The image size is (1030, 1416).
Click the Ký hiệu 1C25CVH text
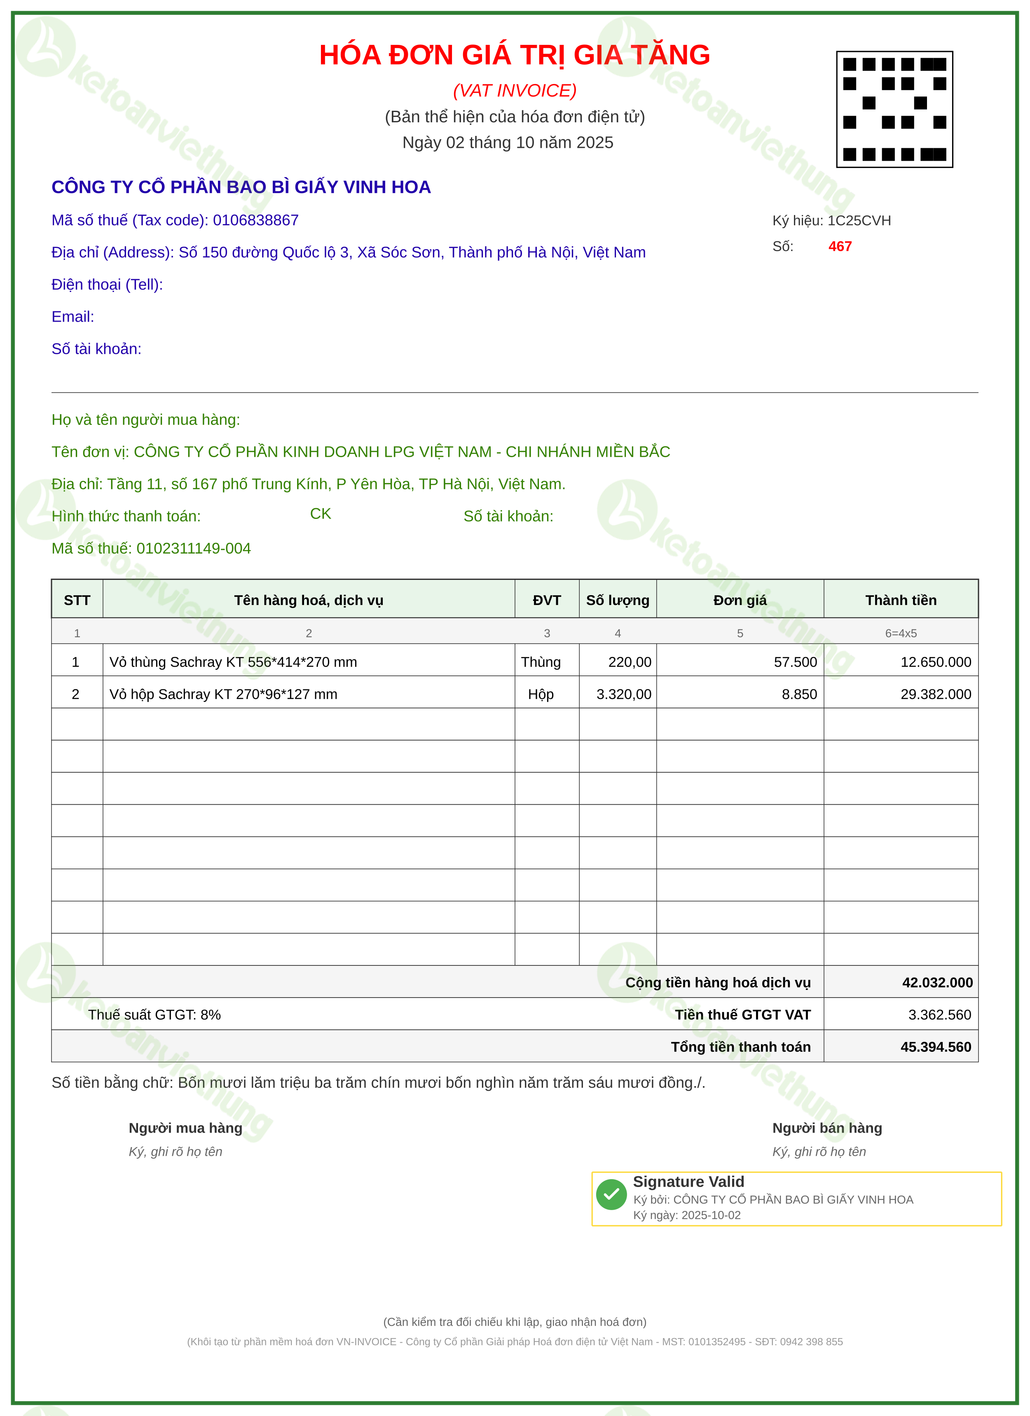click(x=831, y=220)
